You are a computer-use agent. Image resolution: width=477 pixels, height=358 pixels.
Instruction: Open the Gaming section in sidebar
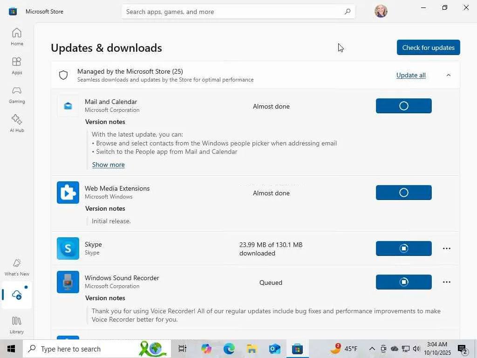[17, 95]
